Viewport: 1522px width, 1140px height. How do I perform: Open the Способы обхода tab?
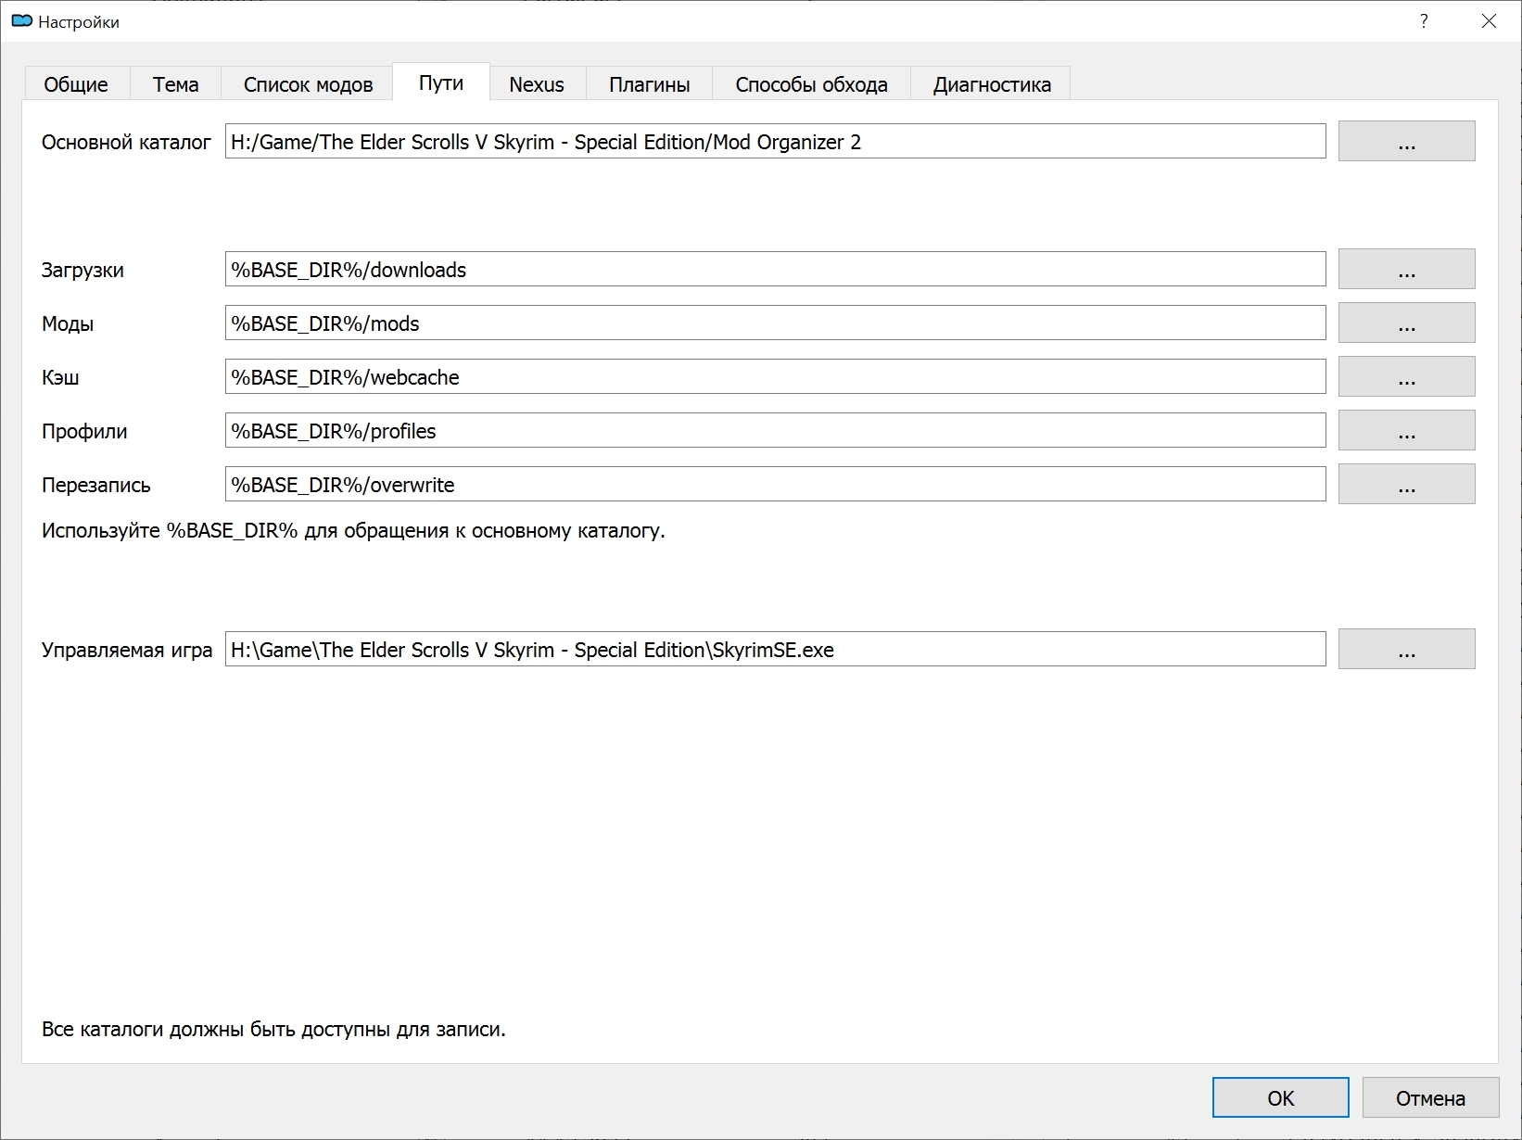point(811,84)
